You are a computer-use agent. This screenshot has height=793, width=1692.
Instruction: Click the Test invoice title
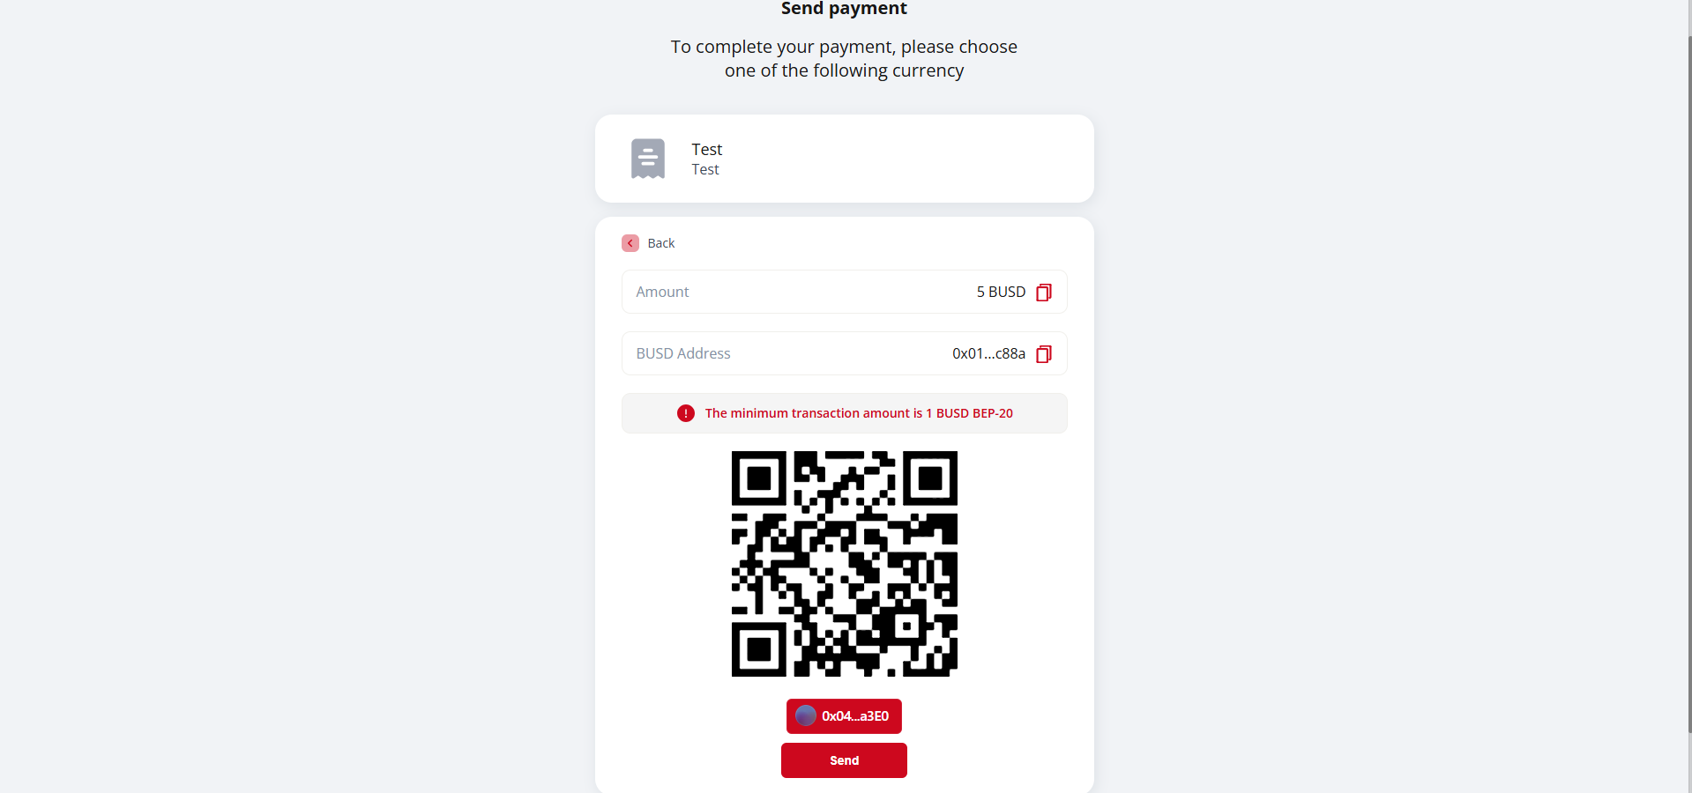(707, 150)
